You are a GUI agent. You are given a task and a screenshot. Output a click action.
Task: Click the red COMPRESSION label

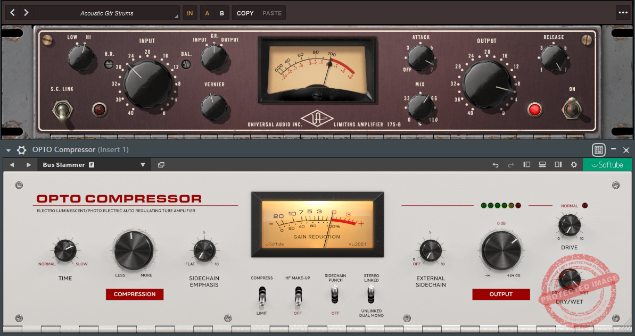click(x=135, y=295)
